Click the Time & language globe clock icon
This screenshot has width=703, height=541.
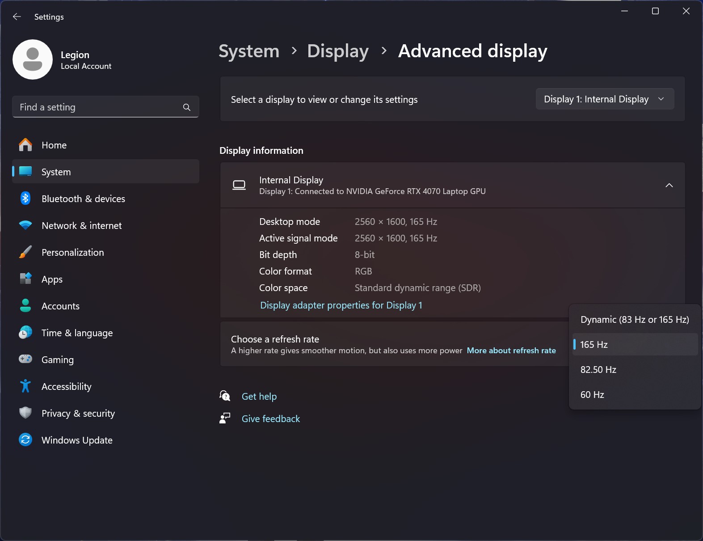(25, 333)
